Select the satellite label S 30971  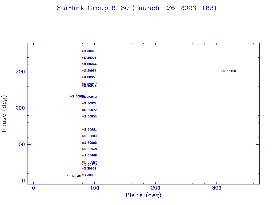(x=90, y=103)
